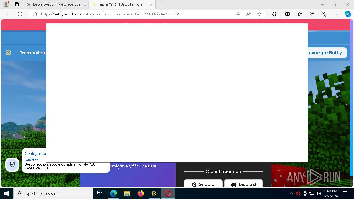Open the Extensions puzzle icon
This screenshot has width=354, height=199.
274,14
